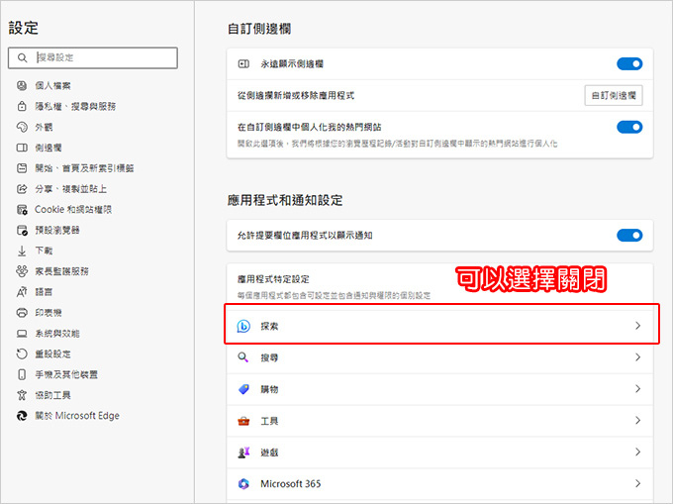Open 隱私權、搜尋與服務 settings page
The width and height of the screenshot is (673, 504).
75,106
